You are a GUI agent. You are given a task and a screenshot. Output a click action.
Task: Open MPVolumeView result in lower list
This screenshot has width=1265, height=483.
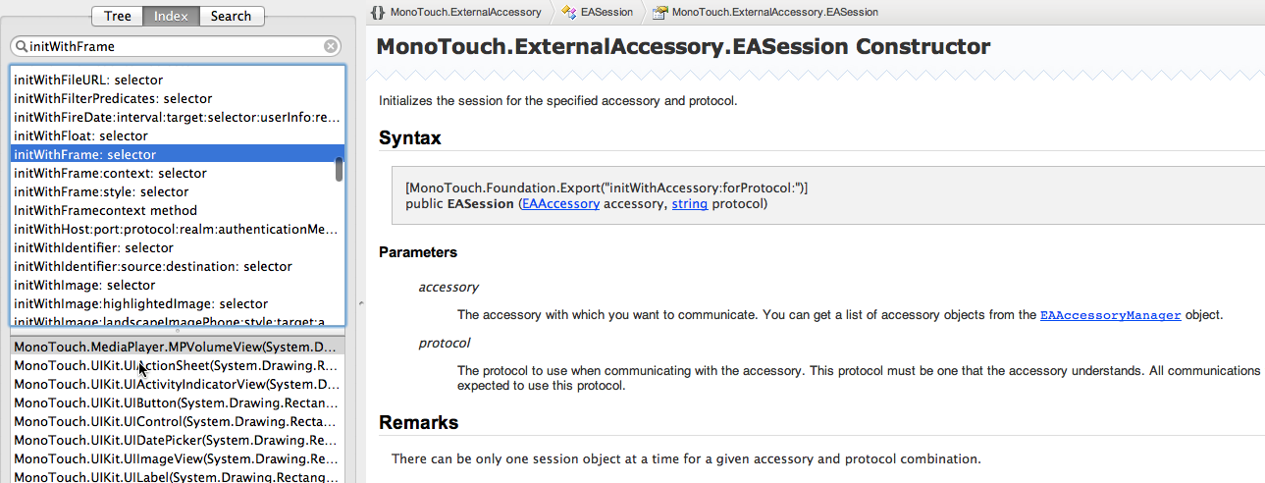(x=177, y=347)
